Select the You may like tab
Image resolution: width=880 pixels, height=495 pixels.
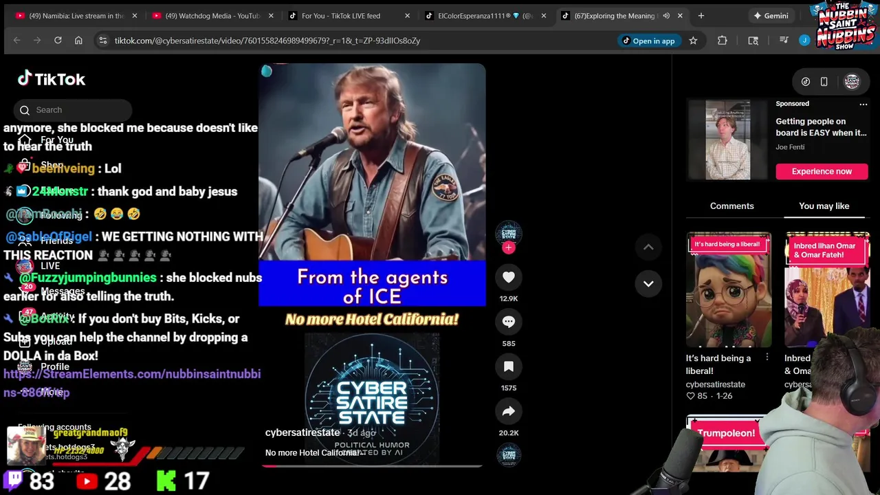point(824,206)
